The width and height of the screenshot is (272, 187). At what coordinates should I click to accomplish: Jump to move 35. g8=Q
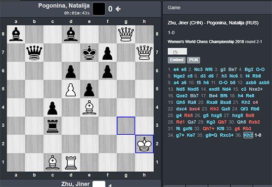[x=211, y=135]
